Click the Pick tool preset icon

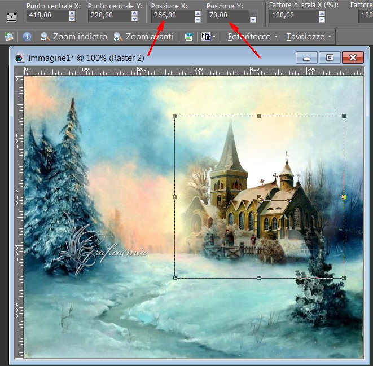[11, 17]
